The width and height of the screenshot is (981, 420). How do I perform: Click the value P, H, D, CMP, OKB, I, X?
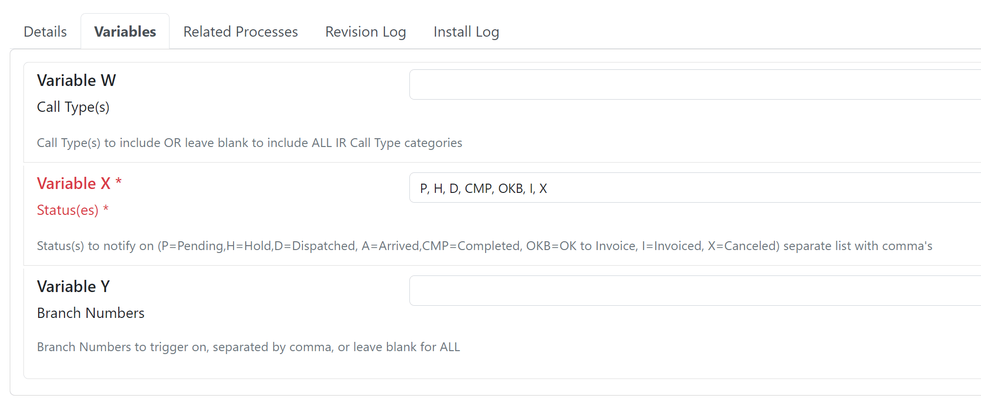[x=484, y=188]
